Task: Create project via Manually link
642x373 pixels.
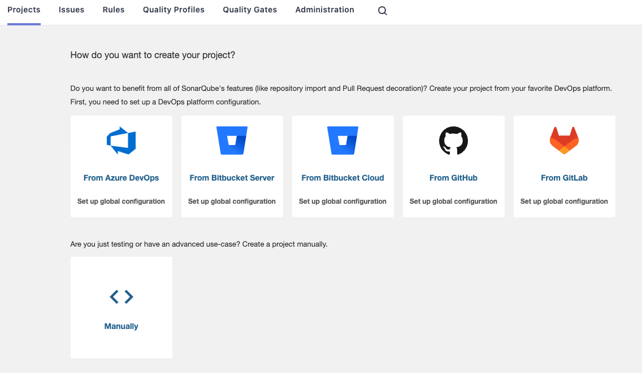Action: (x=121, y=326)
